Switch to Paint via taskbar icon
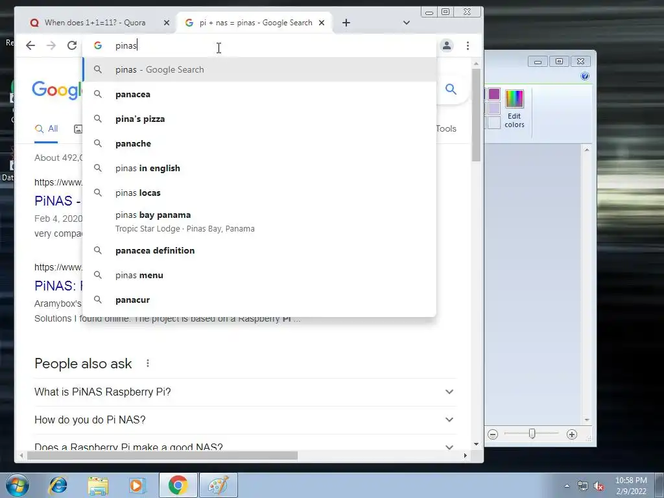Screen dimensions: 664x498 click(x=218, y=485)
